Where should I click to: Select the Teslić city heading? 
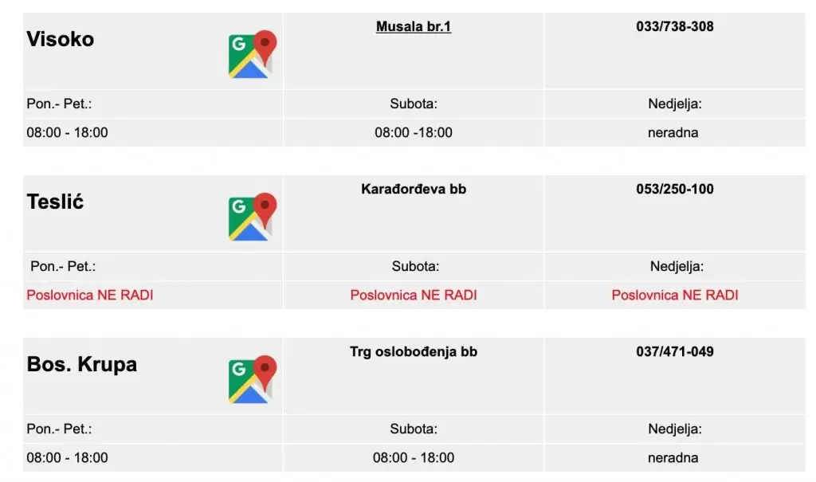click(54, 201)
